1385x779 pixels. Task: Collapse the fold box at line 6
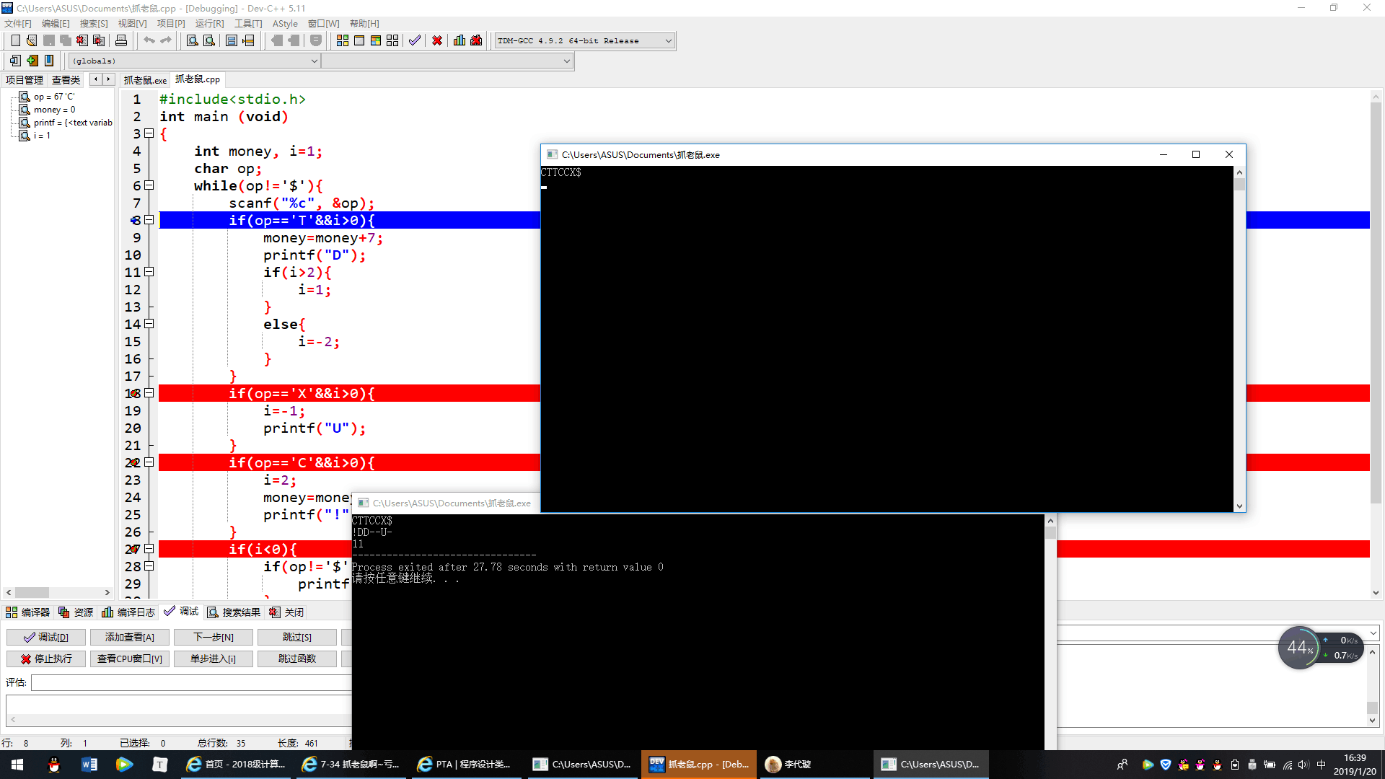(149, 185)
